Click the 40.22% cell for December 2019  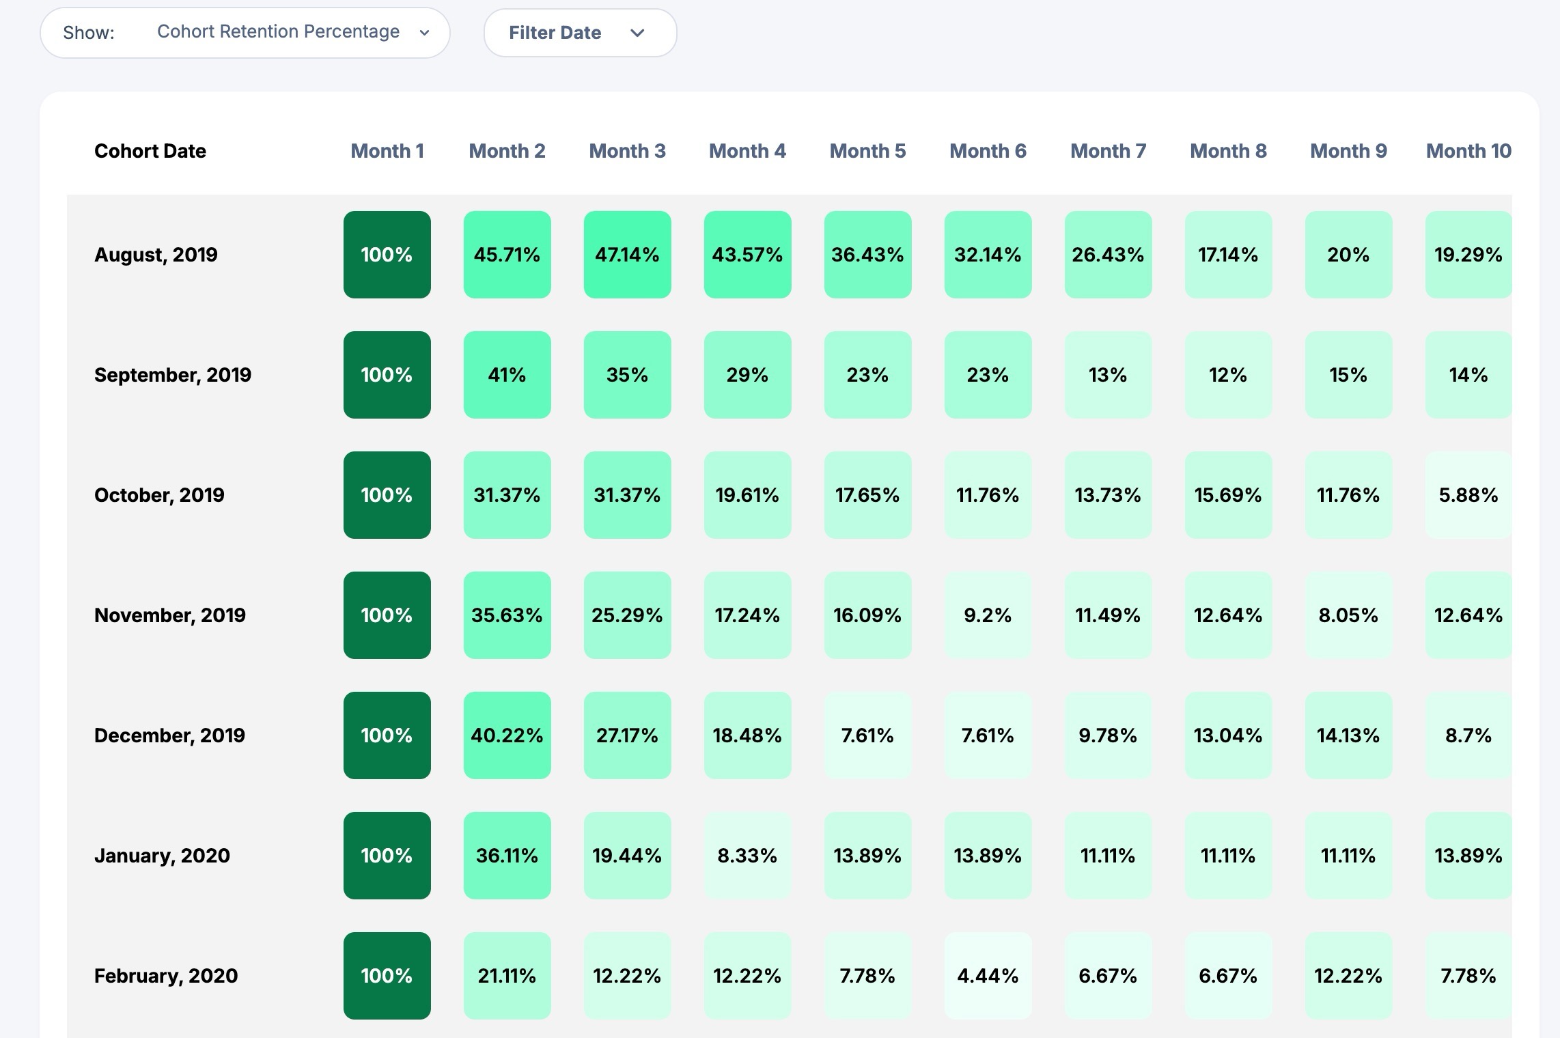click(507, 735)
